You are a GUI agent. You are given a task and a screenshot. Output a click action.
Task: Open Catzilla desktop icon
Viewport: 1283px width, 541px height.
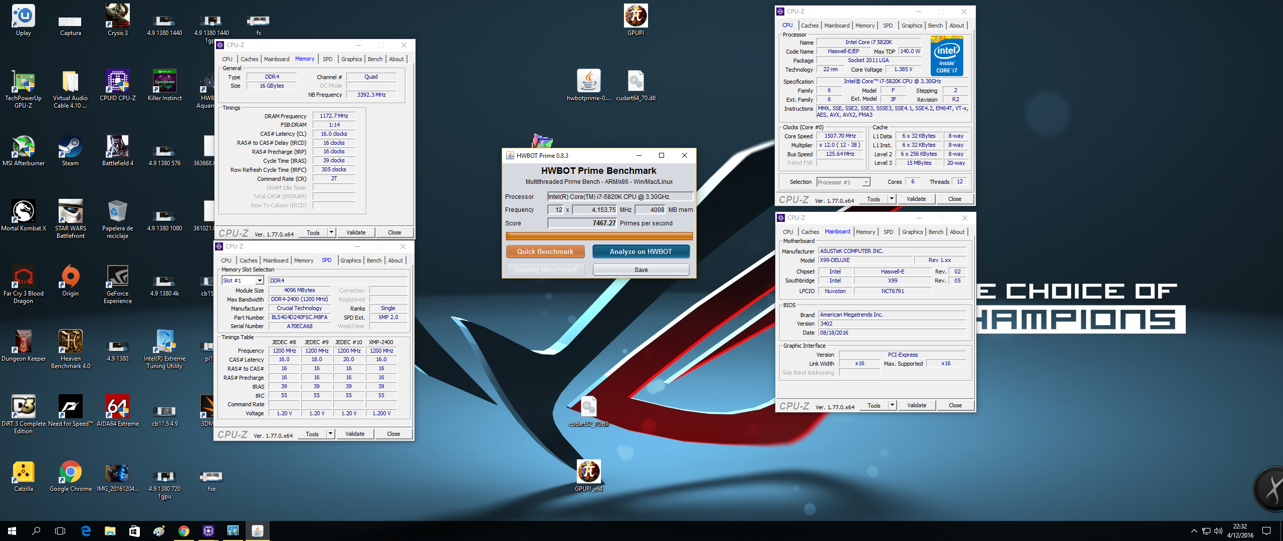23,476
